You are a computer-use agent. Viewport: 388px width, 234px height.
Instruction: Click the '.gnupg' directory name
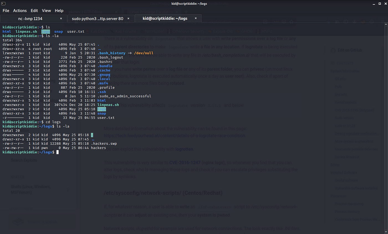click(x=104, y=75)
